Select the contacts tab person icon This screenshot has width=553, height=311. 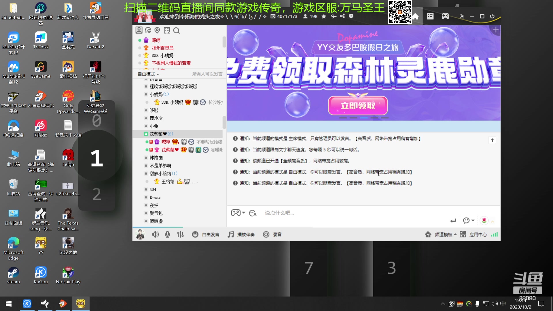(139, 30)
